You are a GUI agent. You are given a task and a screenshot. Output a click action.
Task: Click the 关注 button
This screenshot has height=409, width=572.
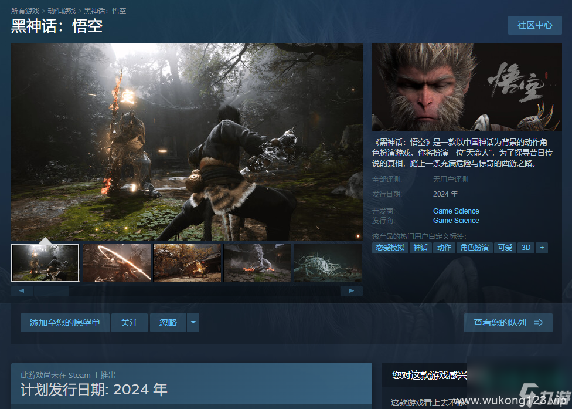point(130,323)
